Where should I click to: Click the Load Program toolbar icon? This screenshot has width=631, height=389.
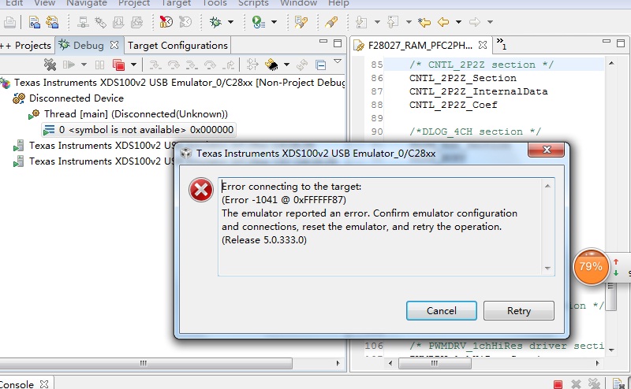click(119, 22)
